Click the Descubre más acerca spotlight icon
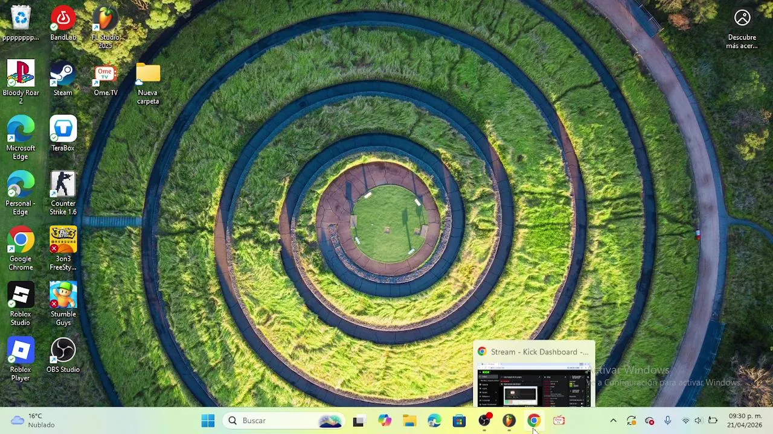The width and height of the screenshot is (773, 434). coord(742,27)
